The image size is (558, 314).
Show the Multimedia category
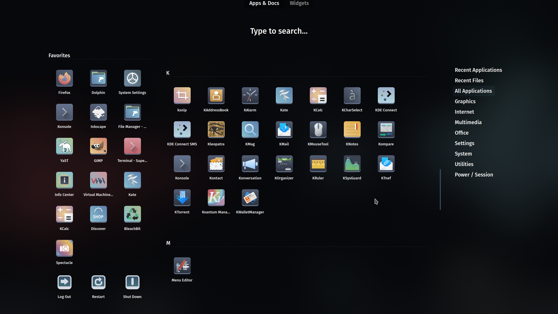(468, 122)
